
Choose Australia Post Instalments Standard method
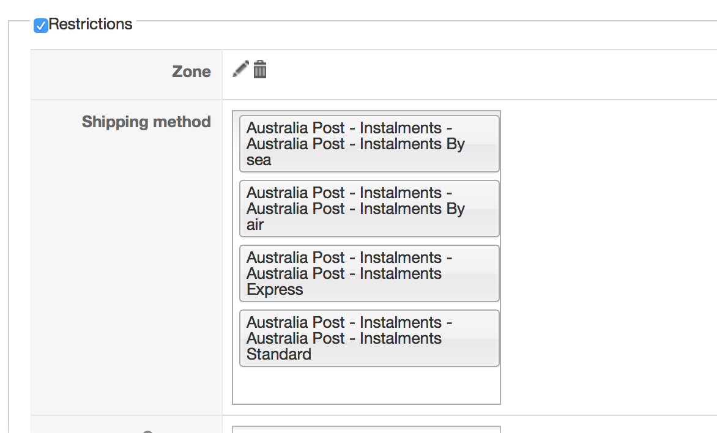point(369,338)
